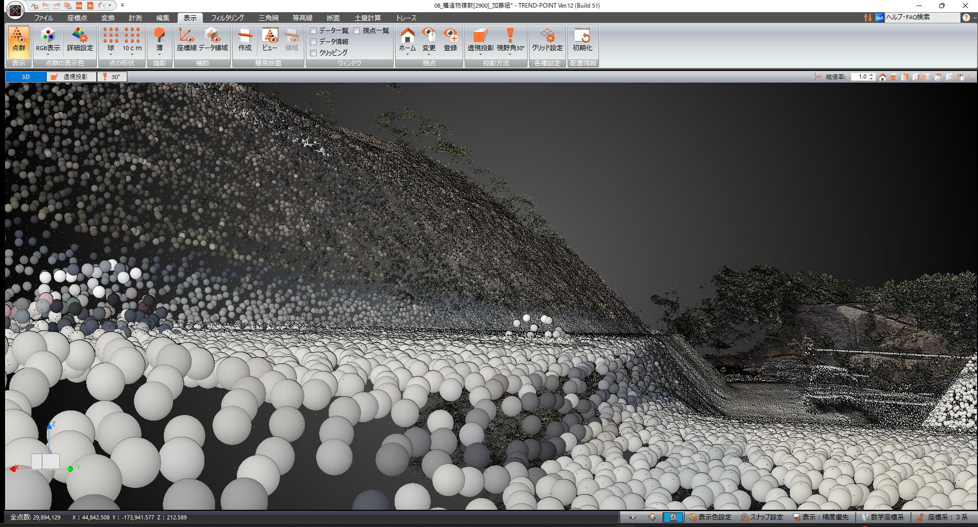Click the home view icon beside 縦倍率

[883, 77]
